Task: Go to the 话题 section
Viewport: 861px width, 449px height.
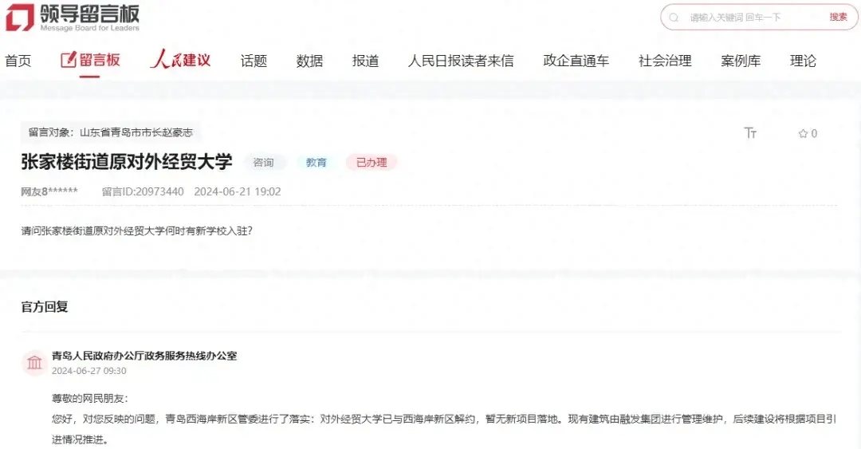Action: 254,61
